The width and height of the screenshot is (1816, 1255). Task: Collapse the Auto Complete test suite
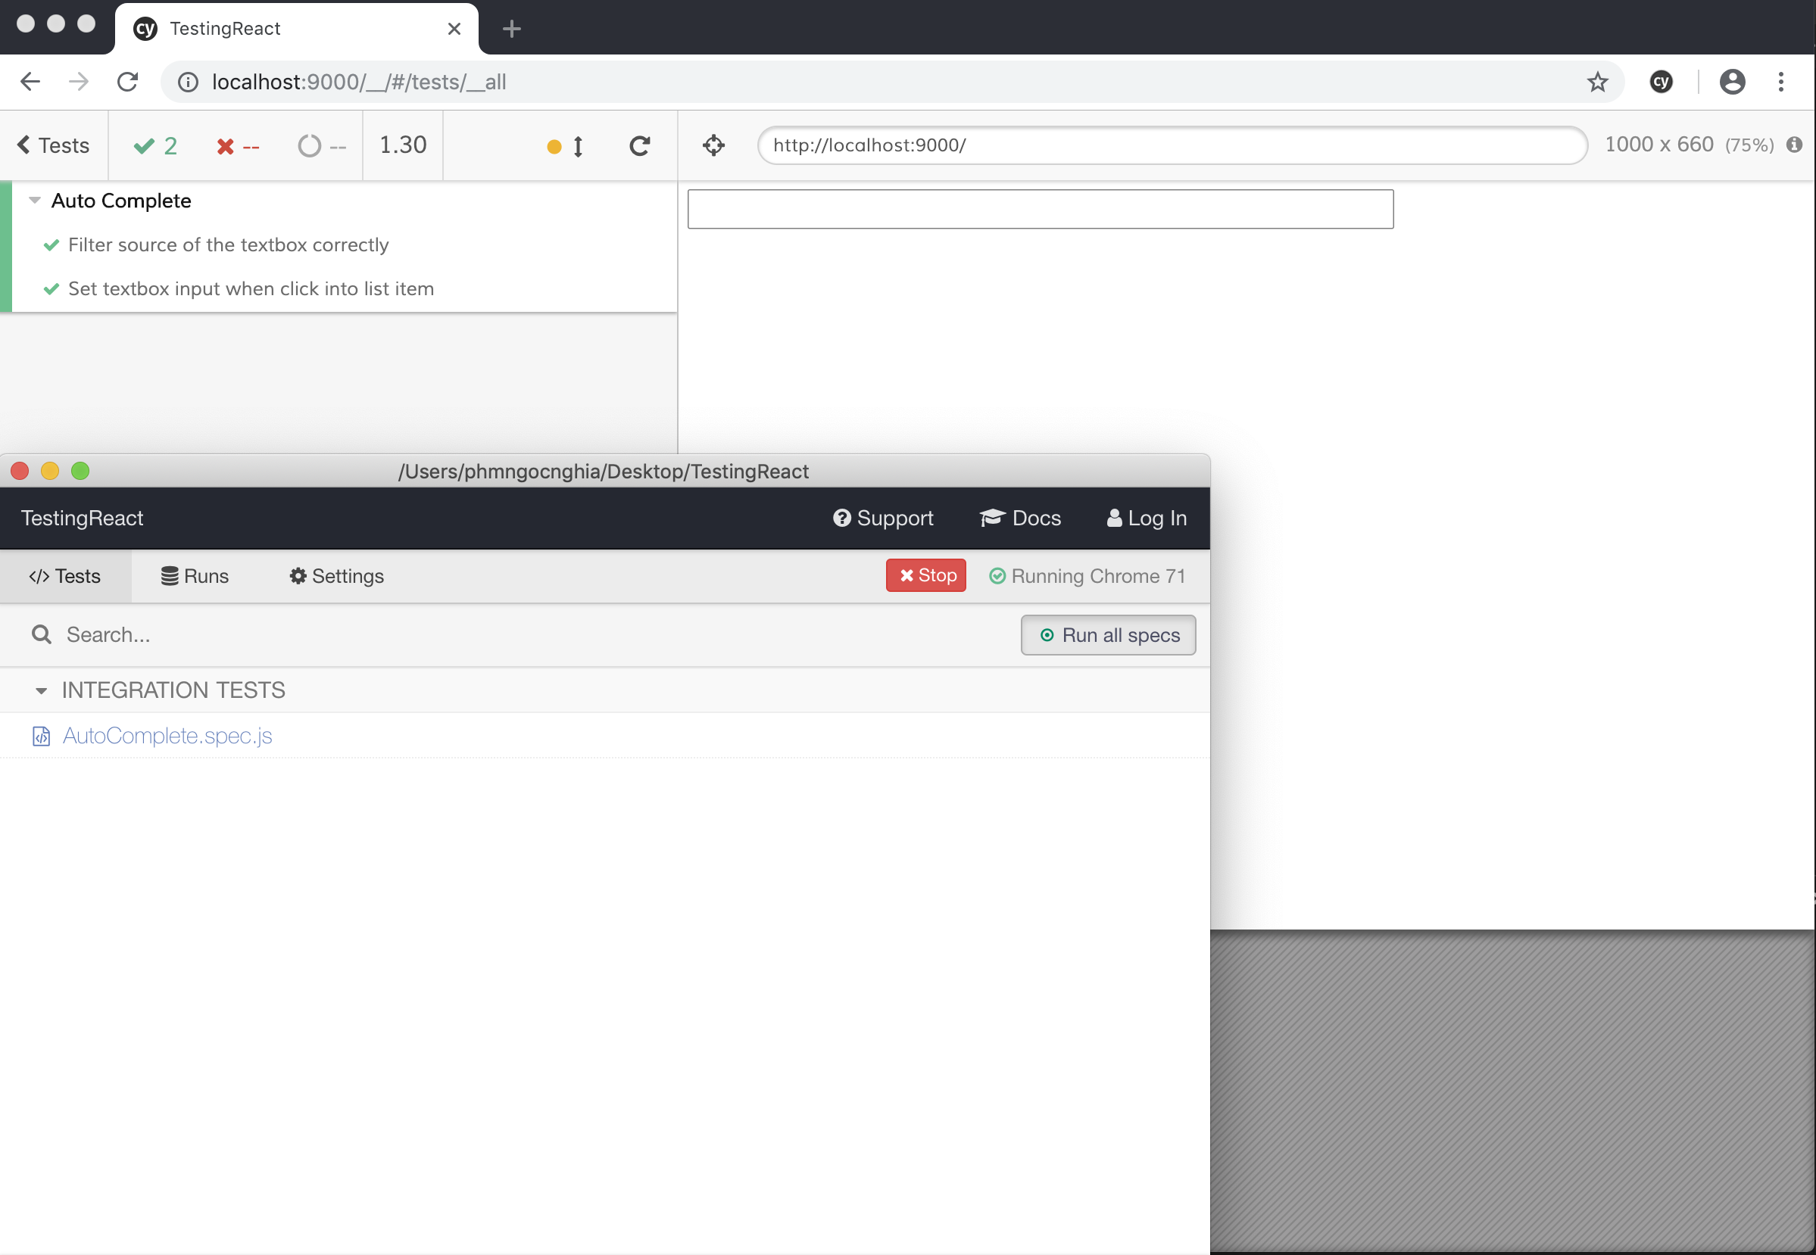click(35, 201)
